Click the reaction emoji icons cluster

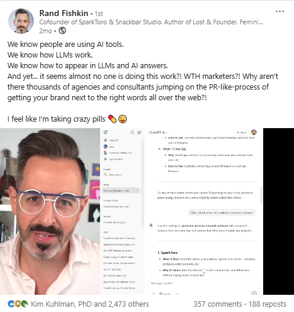[x=18, y=304]
